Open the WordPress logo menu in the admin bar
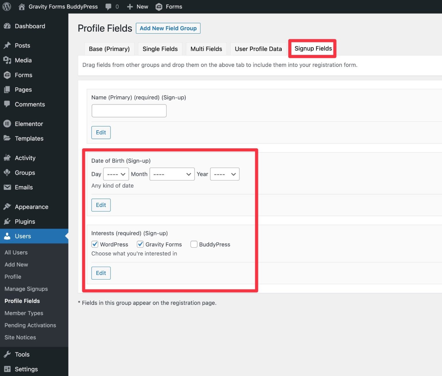This screenshot has width=442, height=376. (6, 6)
